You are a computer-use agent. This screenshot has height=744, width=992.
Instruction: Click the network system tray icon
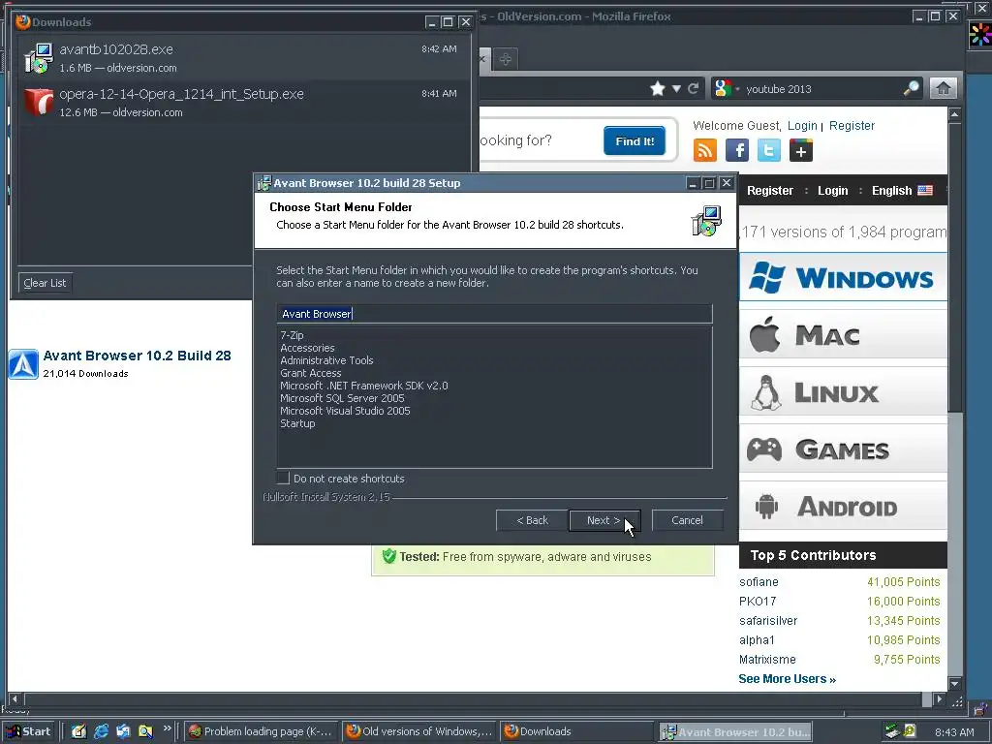pyautogui.click(x=892, y=731)
